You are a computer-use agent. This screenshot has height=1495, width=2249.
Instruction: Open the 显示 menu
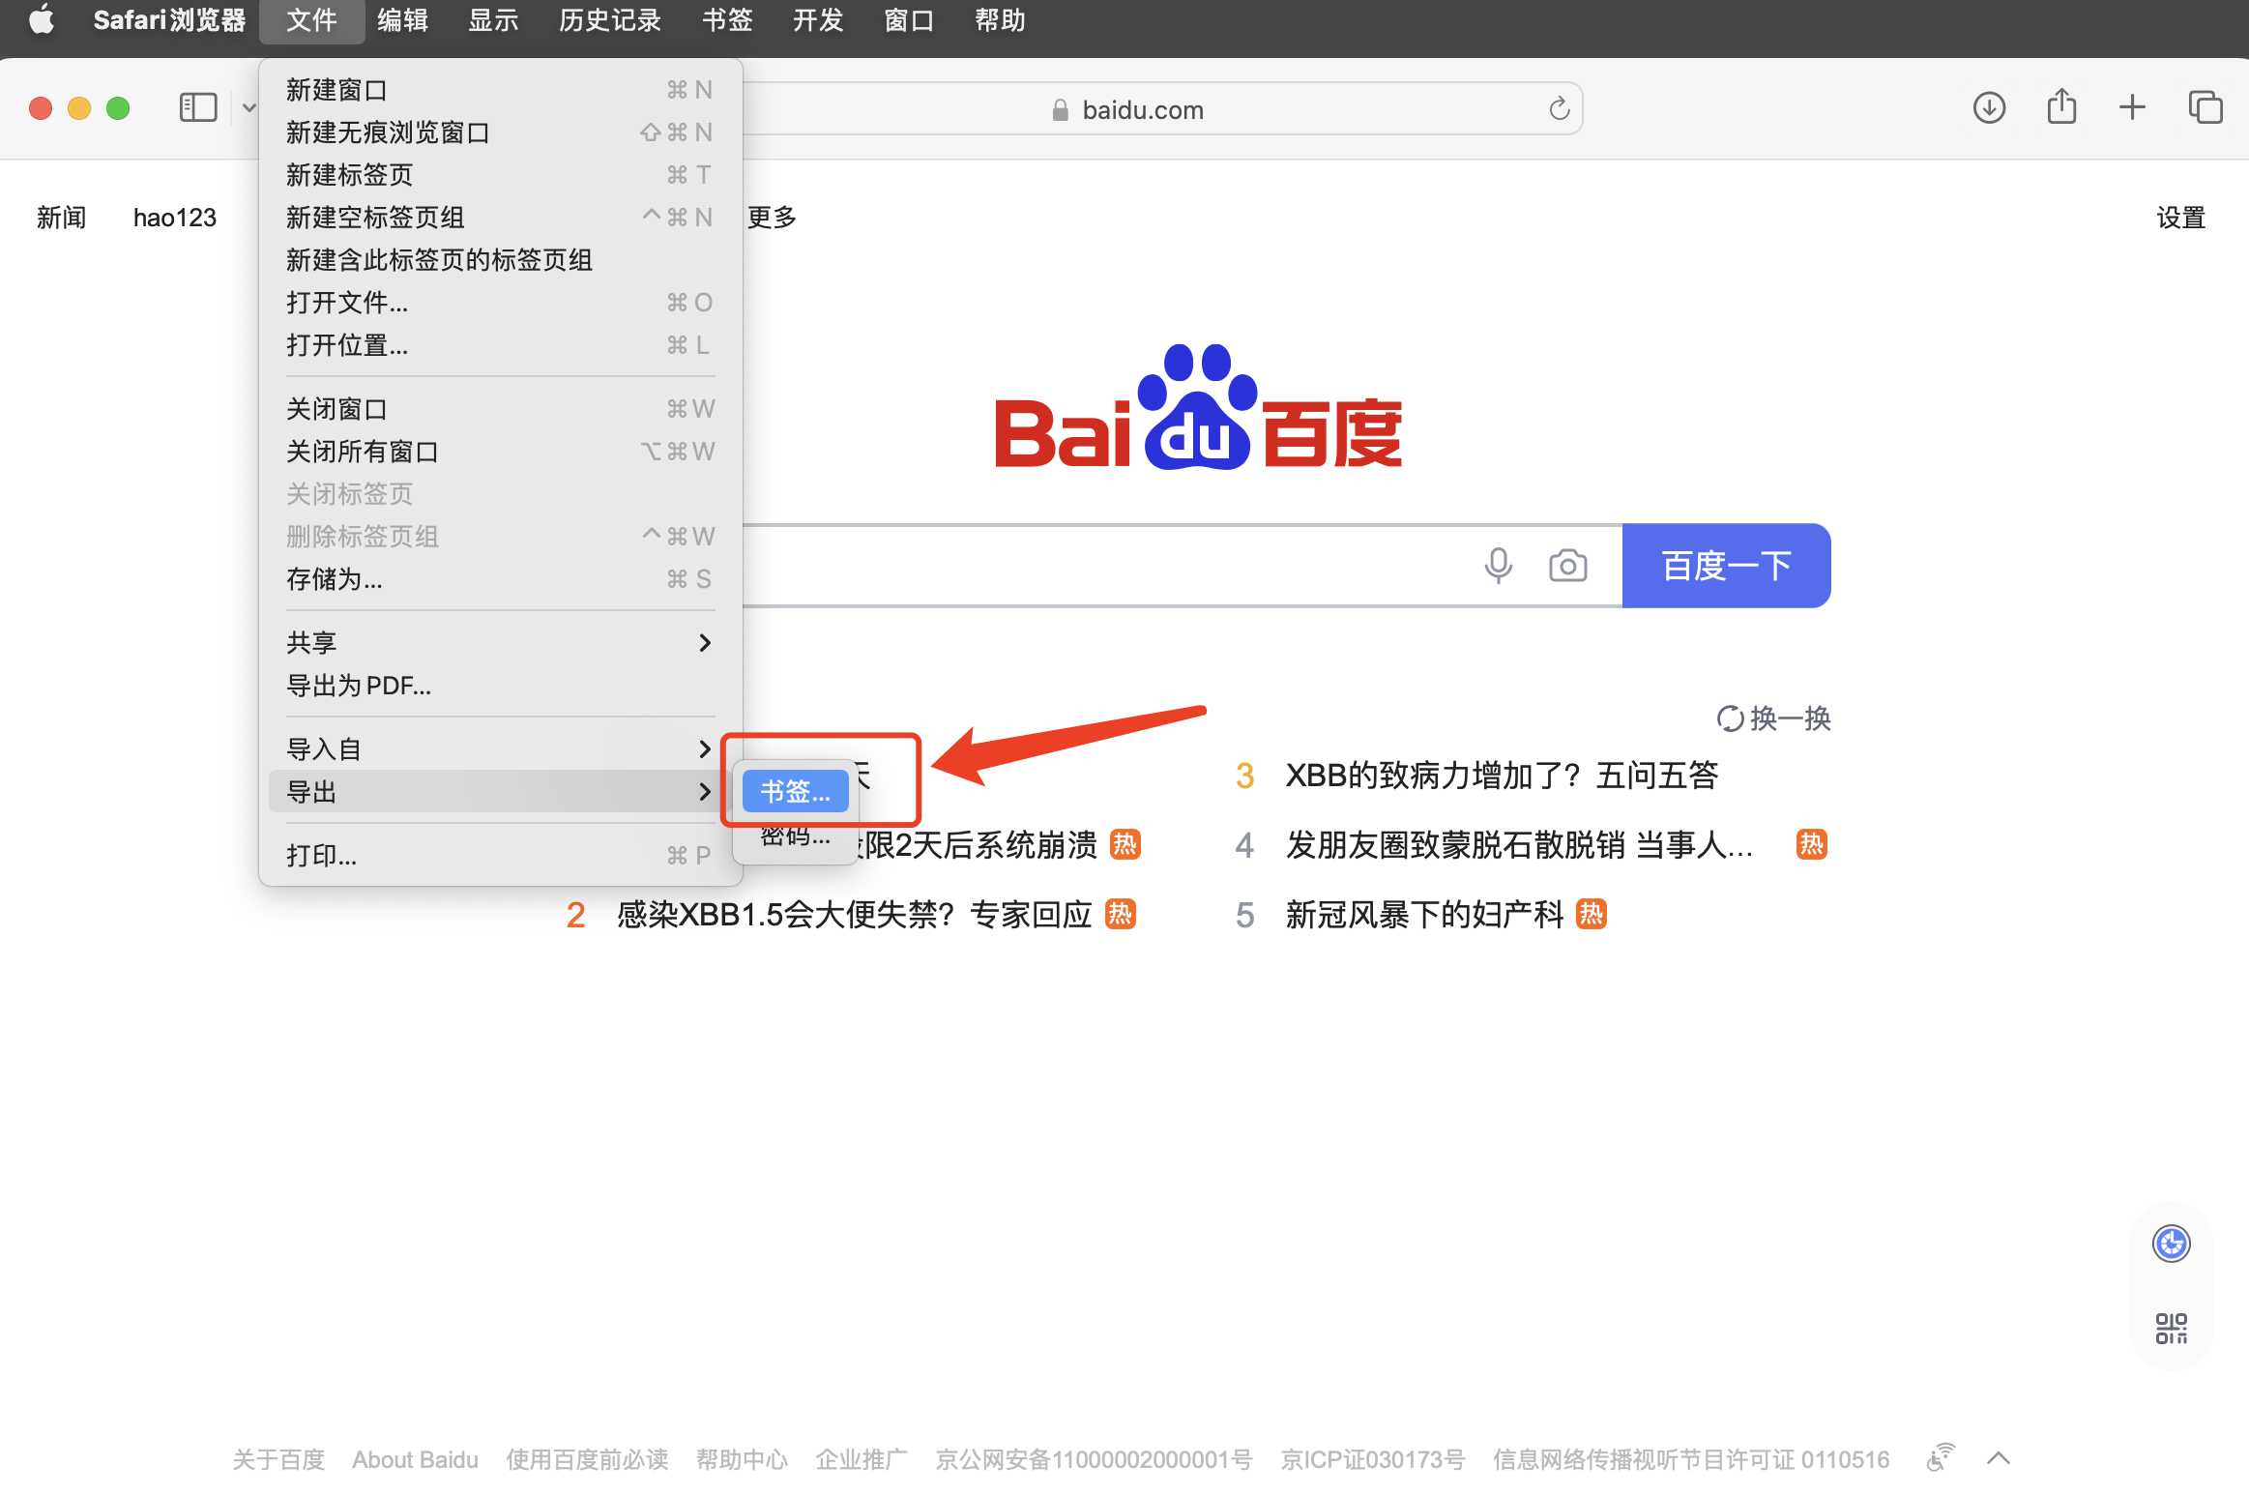click(x=494, y=20)
